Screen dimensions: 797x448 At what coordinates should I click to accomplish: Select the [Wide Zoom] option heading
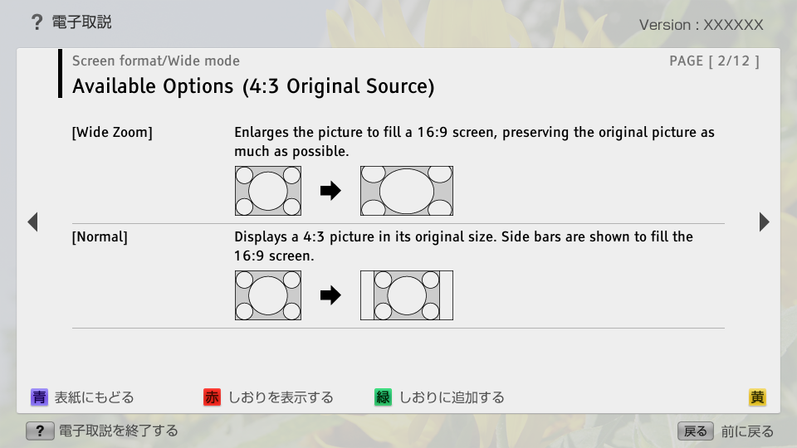(x=112, y=132)
